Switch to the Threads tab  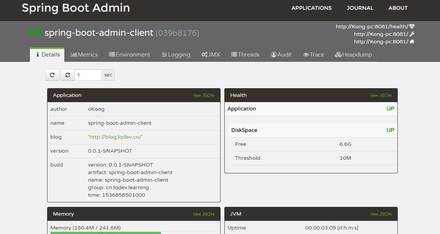245,55
